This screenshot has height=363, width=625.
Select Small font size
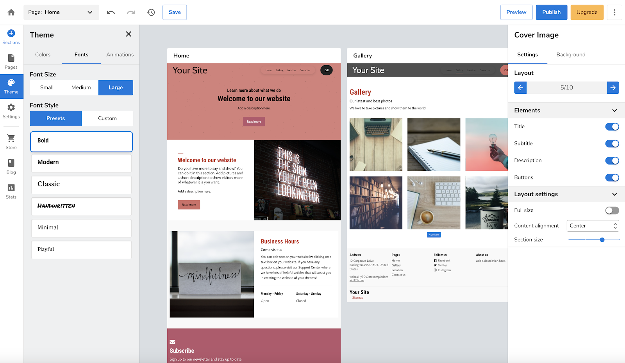(x=47, y=88)
